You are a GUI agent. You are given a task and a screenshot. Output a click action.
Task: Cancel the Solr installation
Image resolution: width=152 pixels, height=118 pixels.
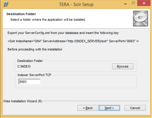(x=135, y=108)
